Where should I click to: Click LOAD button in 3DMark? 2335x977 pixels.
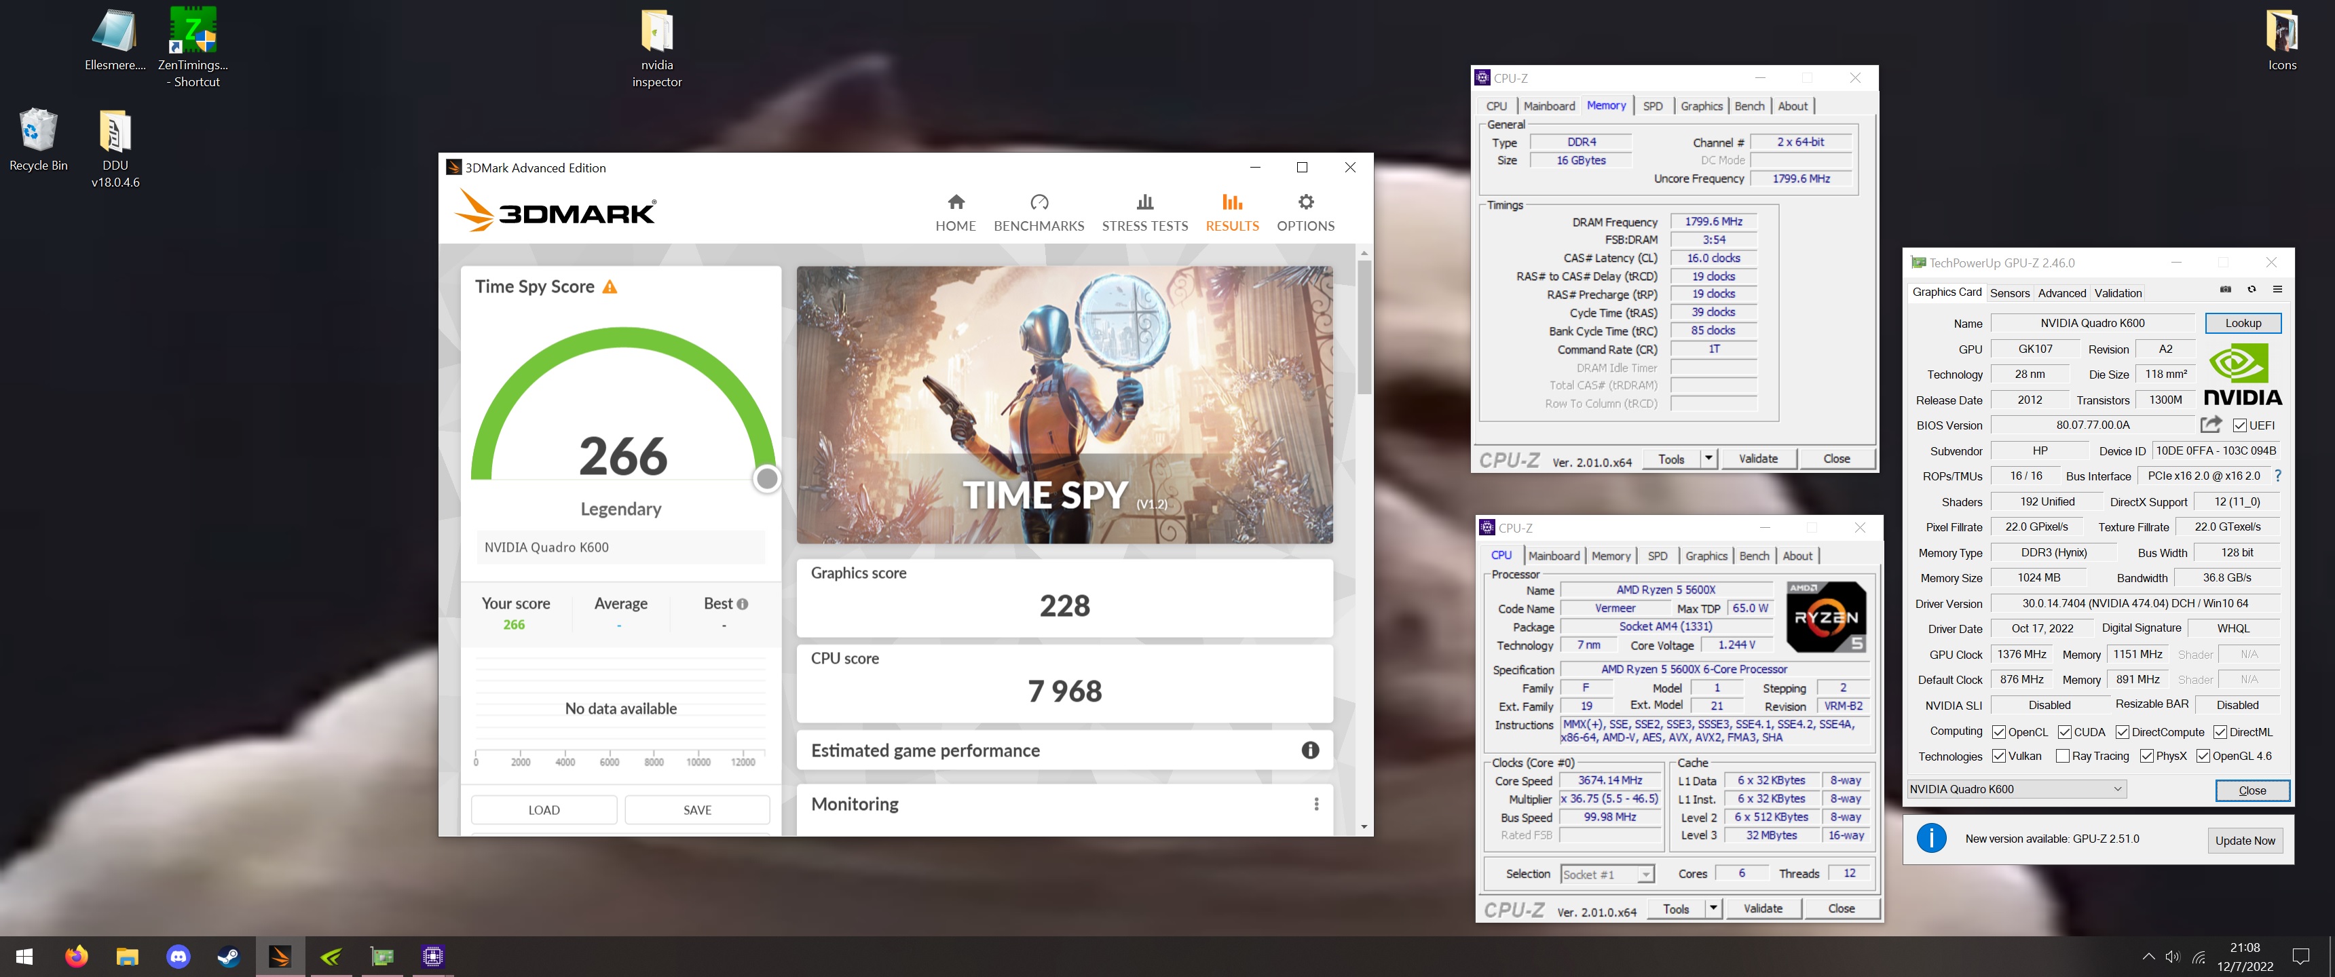(544, 810)
